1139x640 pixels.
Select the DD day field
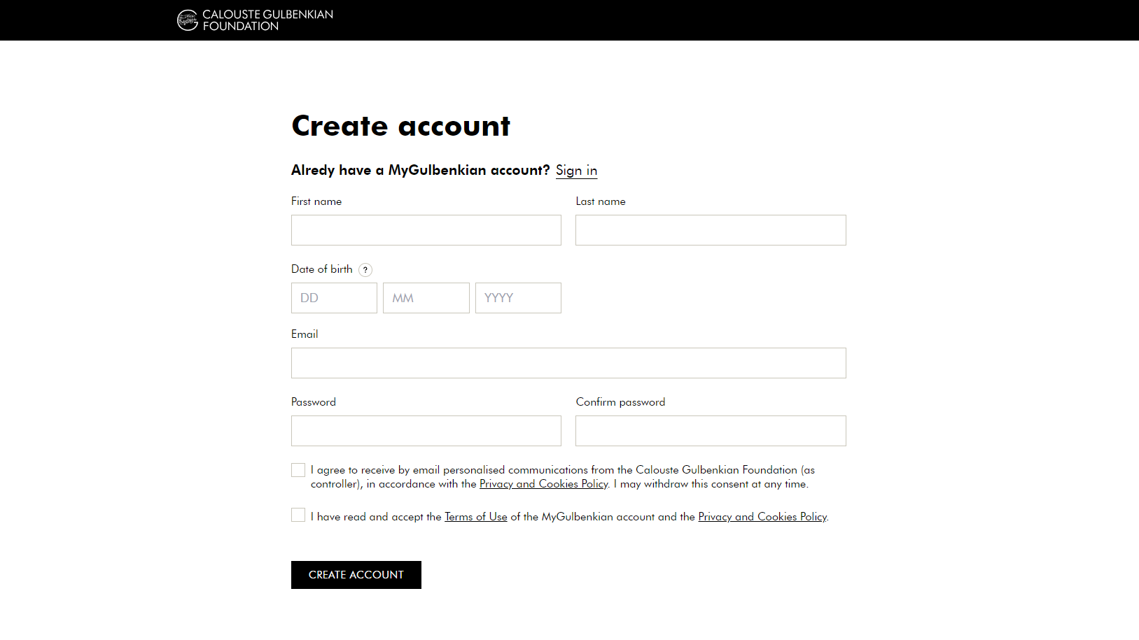click(334, 298)
